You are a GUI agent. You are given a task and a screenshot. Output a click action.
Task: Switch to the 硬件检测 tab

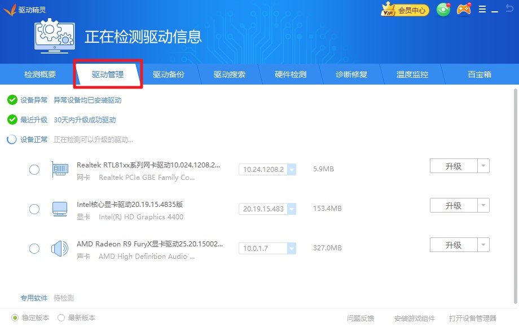pyautogui.click(x=291, y=74)
